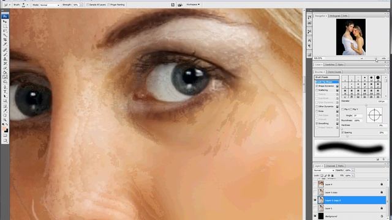Open layer blend mode Normal dropdown

click(x=324, y=170)
